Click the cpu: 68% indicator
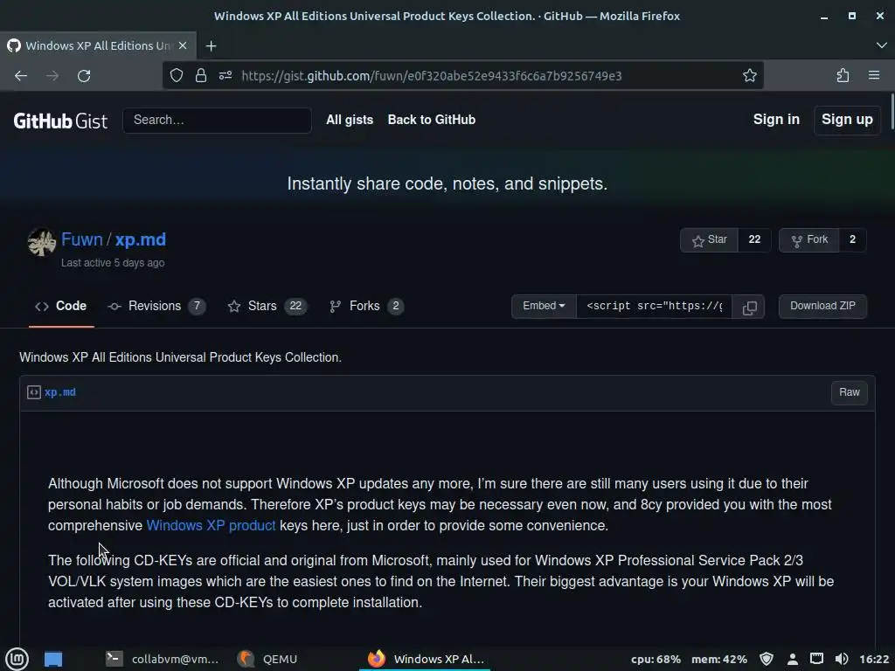 [656, 660]
